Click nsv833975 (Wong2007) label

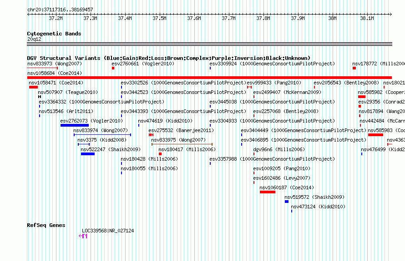178,140
